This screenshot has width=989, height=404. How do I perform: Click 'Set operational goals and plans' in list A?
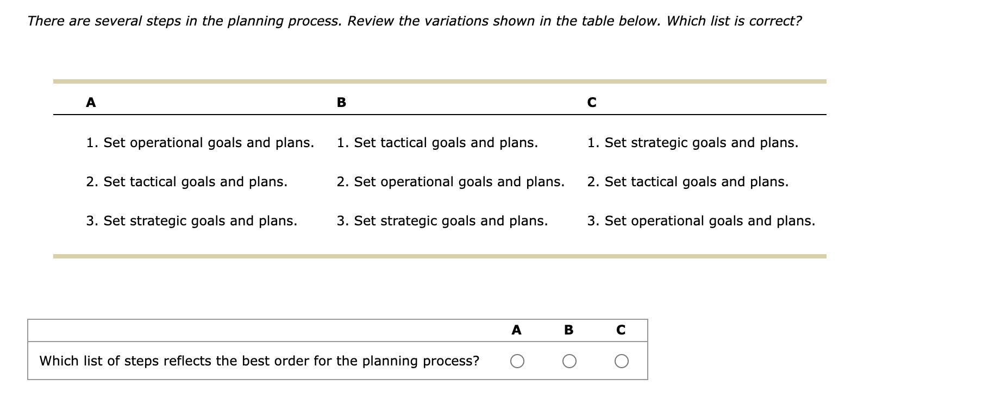click(201, 143)
